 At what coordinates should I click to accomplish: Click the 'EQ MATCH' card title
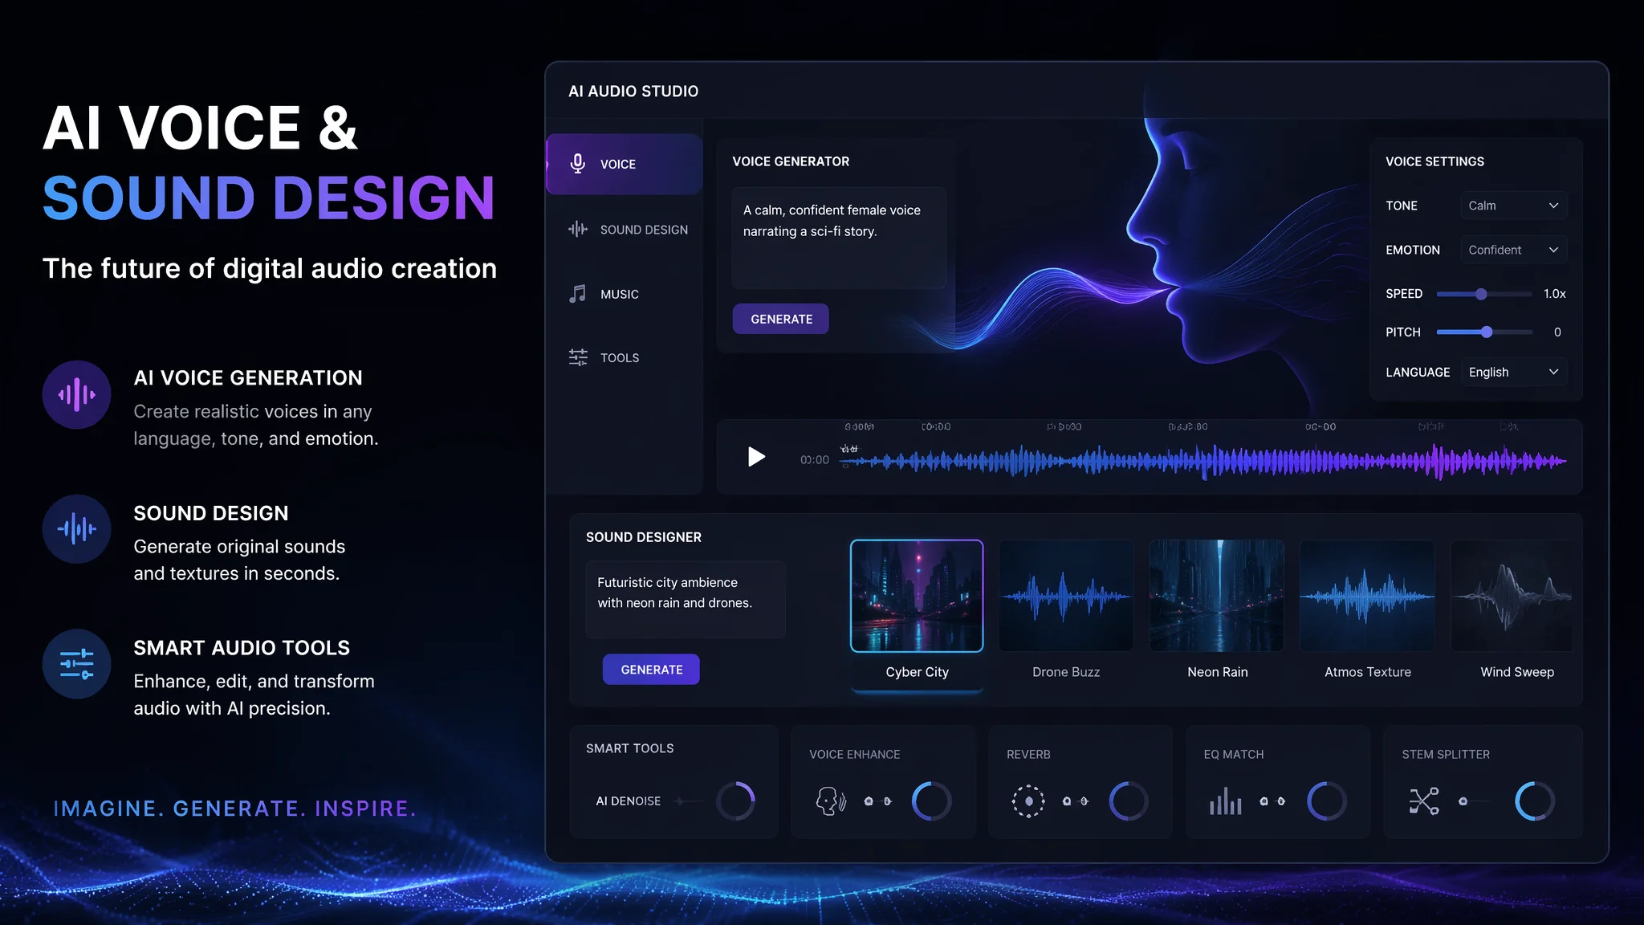coord(1234,755)
